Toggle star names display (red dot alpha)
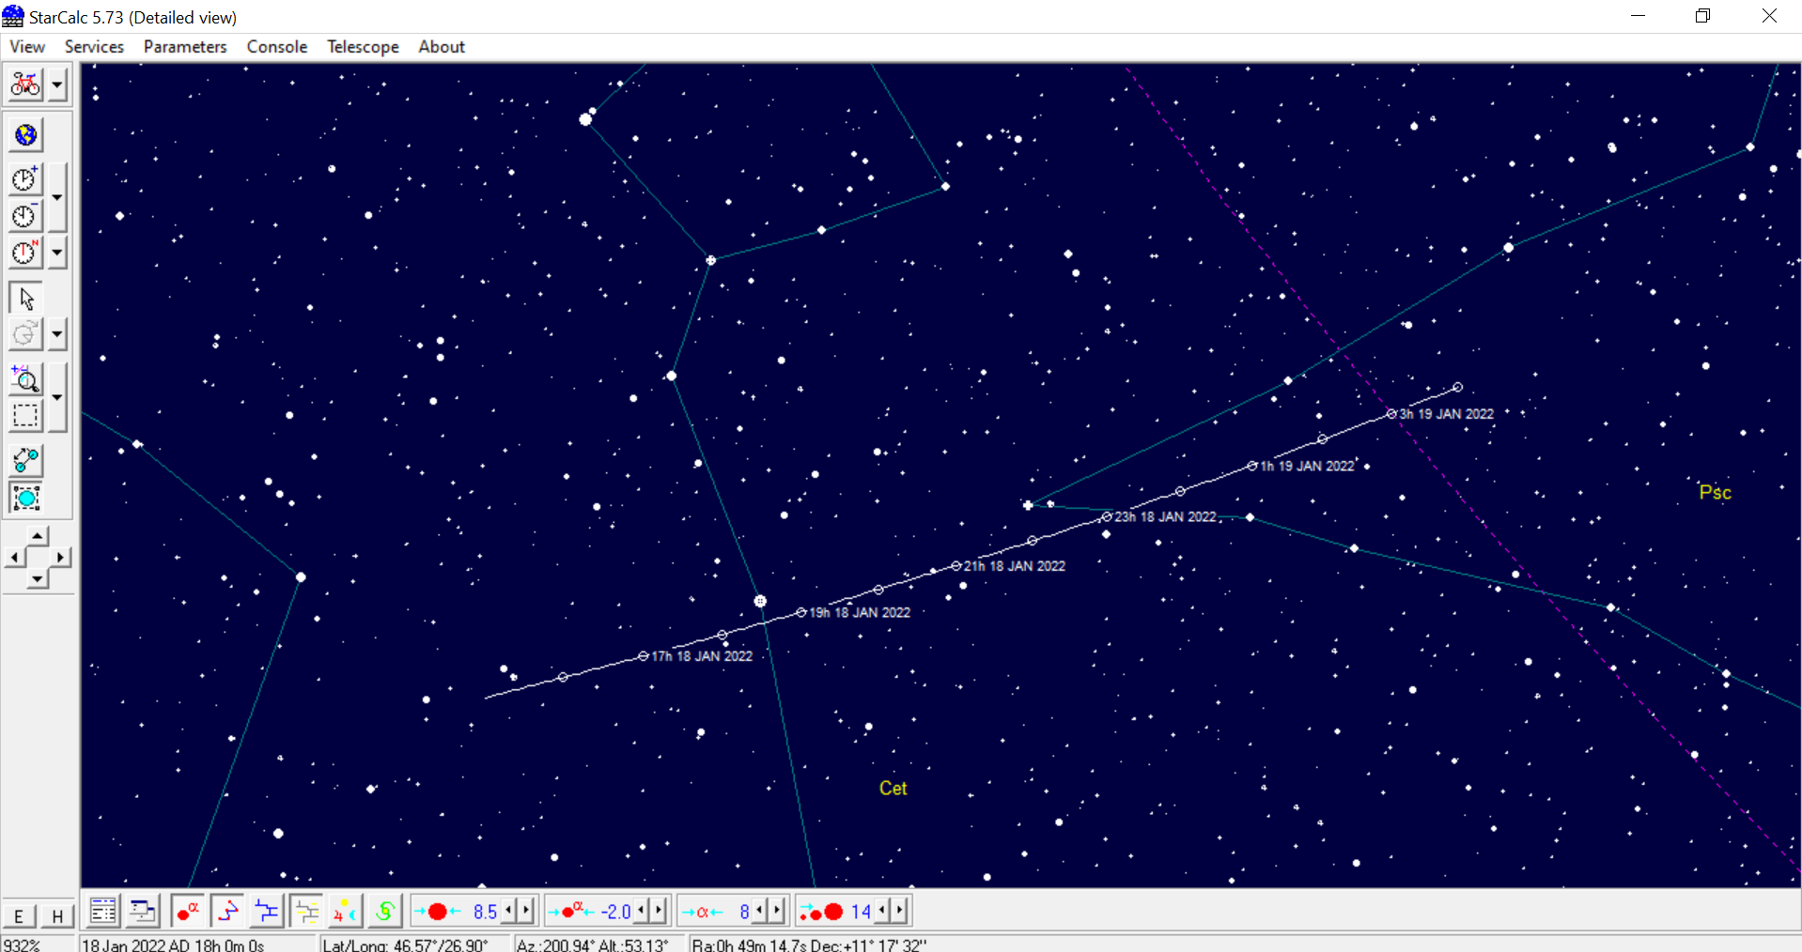The height and width of the screenshot is (952, 1802). pos(188,911)
